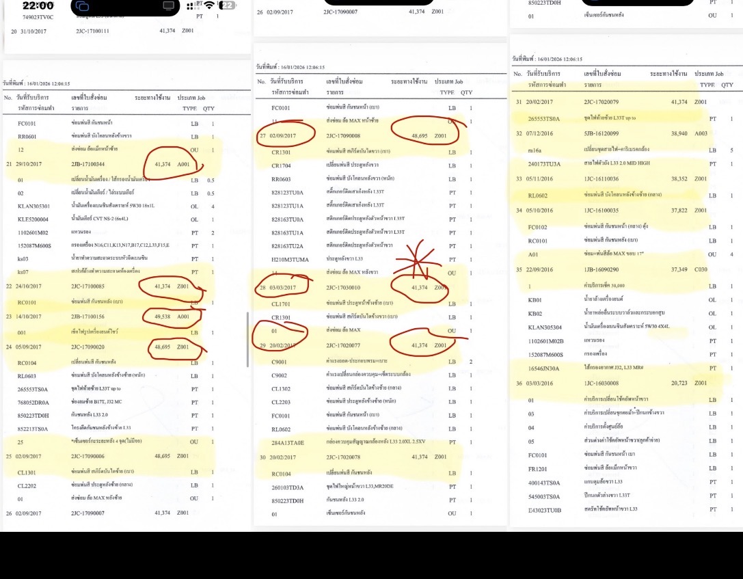The width and height of the screenshot is (743, 579).
Task: Select the date 05/09/2017
Action: pyautogui.click(x=29, y=347)
